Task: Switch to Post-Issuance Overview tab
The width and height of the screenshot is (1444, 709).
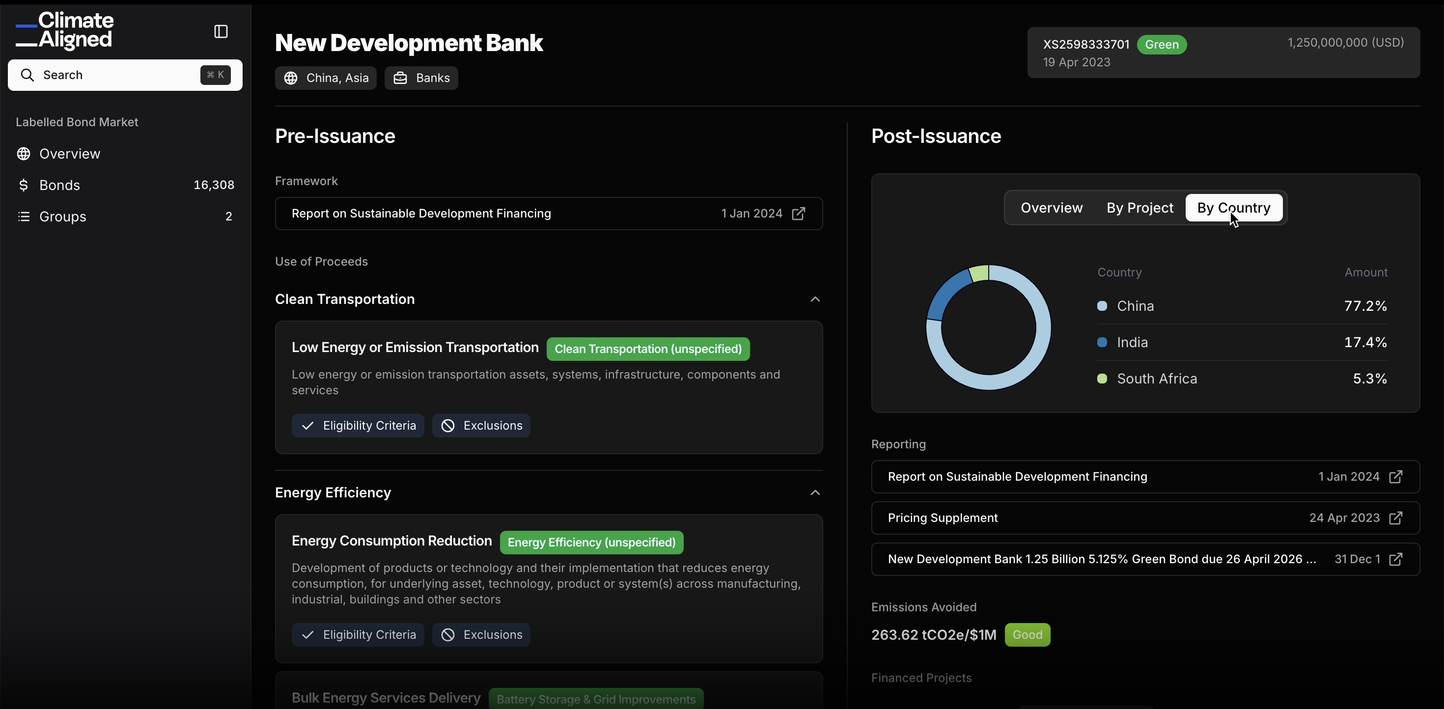Action: [1051, 208]
